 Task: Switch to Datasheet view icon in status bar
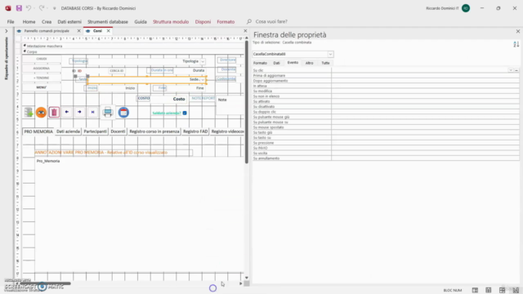point(489,291)
